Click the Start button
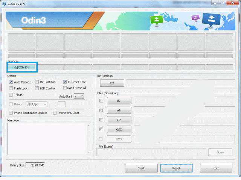This screenshot has width=241, height=180. tap(141, 168)
